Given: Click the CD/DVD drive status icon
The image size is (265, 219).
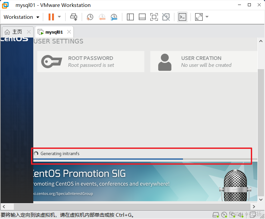Looking at the screenshot, I should pyautogui.click(x=224, y=215).
